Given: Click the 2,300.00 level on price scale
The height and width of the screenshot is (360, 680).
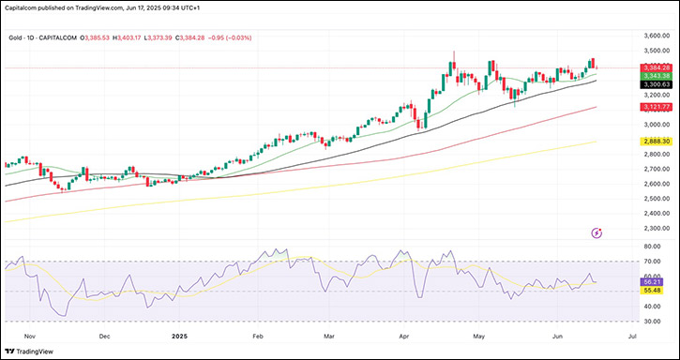Looking at the screenshot, I should 657,228.
